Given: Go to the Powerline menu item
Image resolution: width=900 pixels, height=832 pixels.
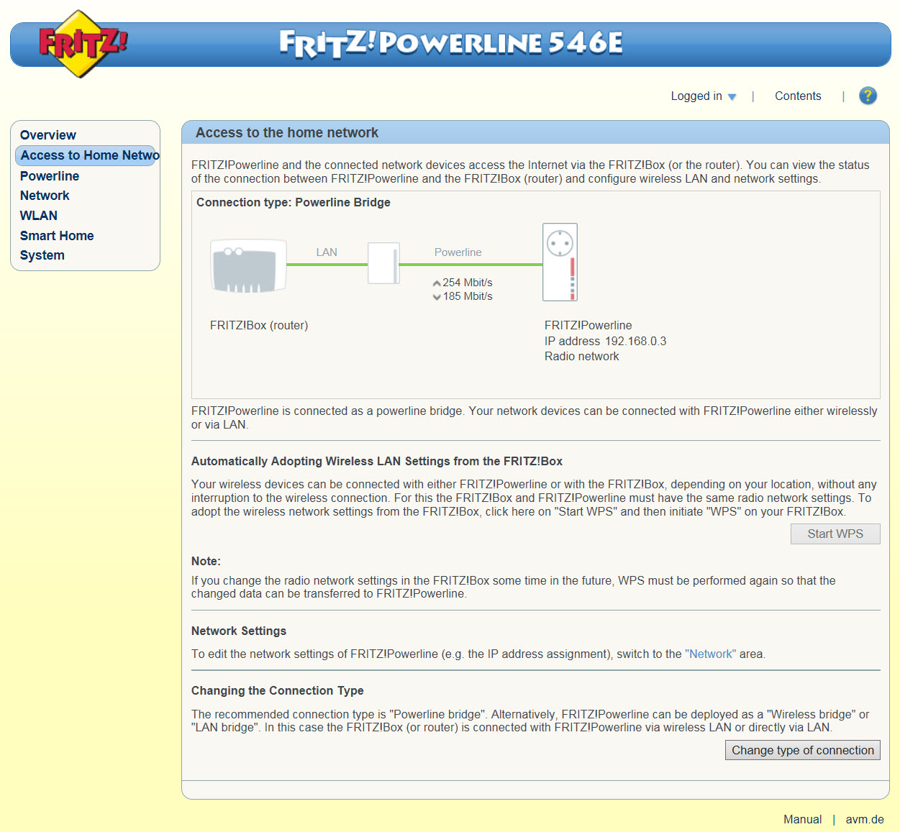Looking at the screenshot, I should tap(50, 176).
